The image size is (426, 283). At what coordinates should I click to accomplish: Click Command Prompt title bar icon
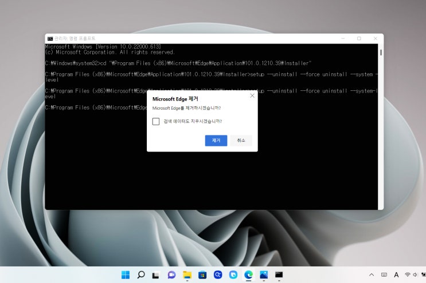[50, 39]
